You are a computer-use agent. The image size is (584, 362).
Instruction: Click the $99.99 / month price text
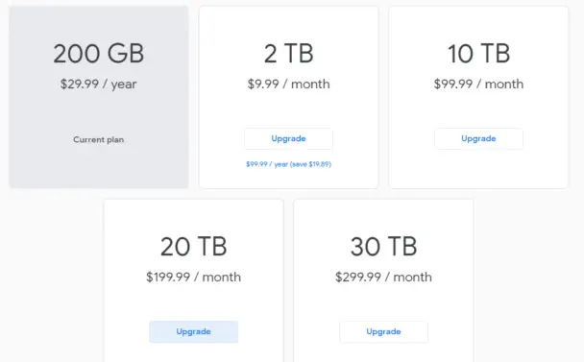(478, 84)
